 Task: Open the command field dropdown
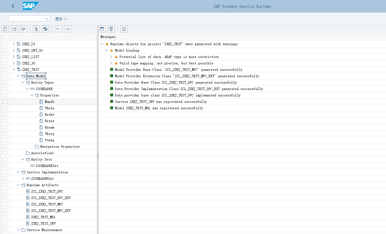(47, 18)
